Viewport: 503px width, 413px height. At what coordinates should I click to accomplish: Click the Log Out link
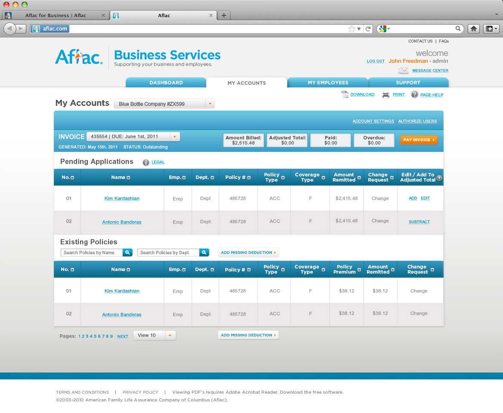376,61
